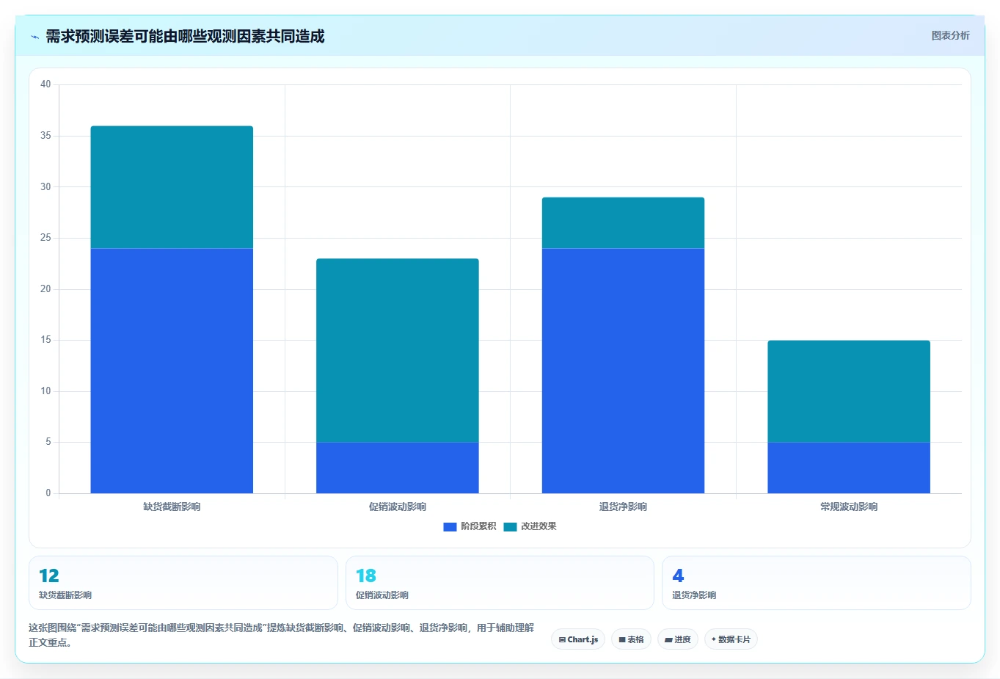This screenshot has width=1000, height=679.
Task: Click the teal 改进效果 bar for 促销波动影响
Action: coord(398,350)
